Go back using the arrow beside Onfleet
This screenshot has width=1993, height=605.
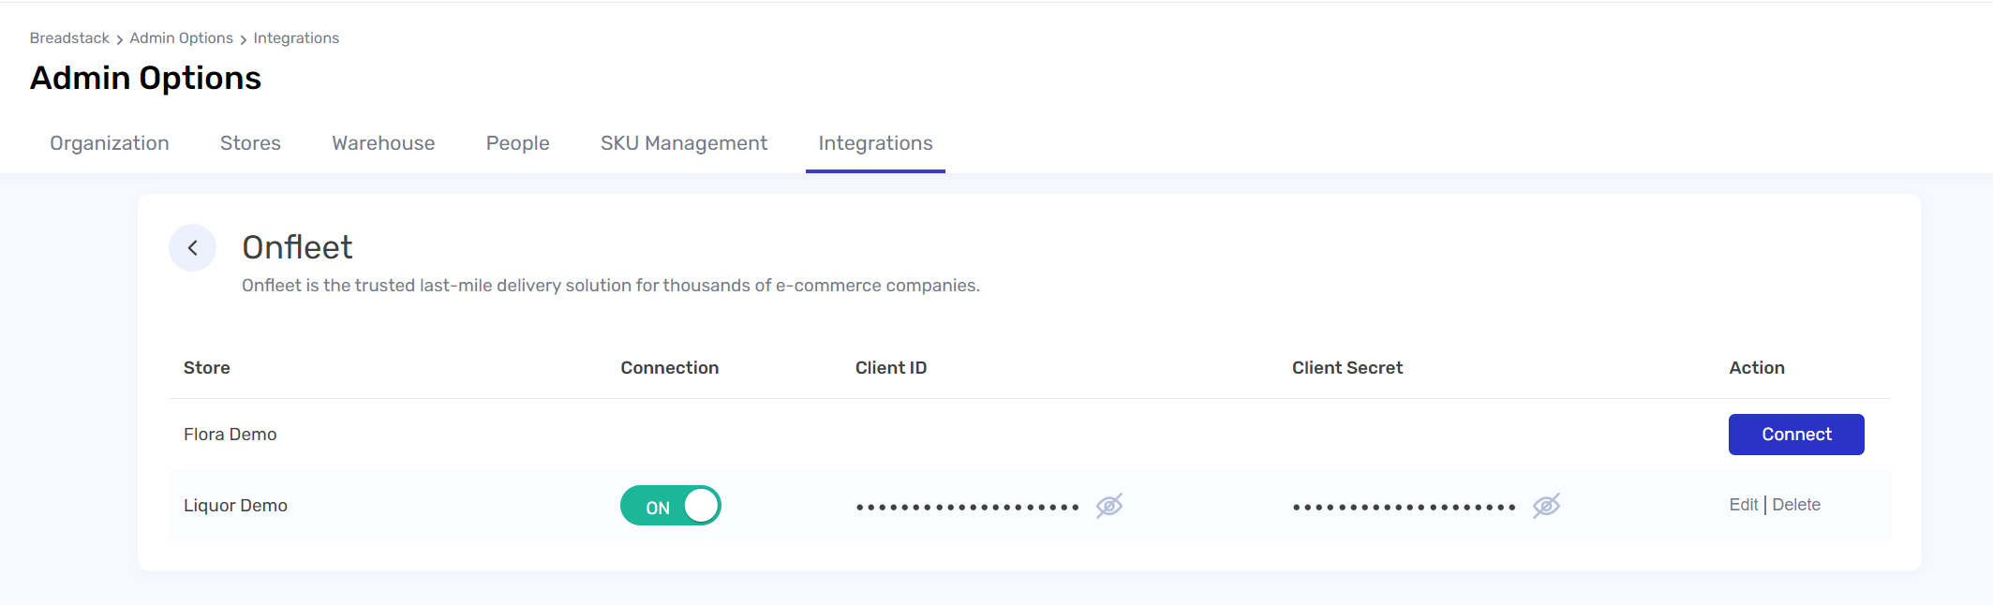pyautogui.click(x=192, y=248)
